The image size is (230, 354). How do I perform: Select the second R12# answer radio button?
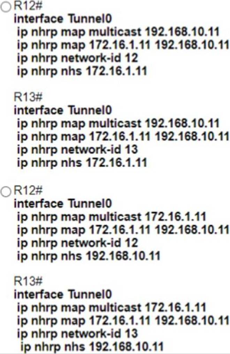[x=7, y=192]
